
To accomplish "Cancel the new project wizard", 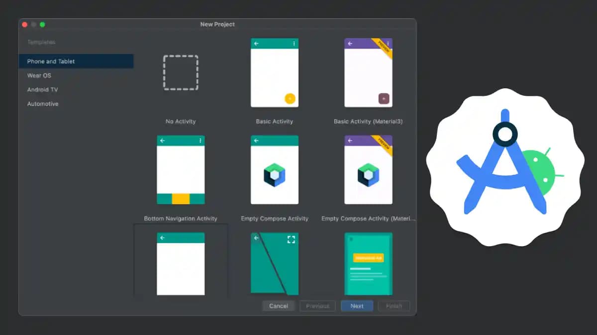I will pos(279,306).
